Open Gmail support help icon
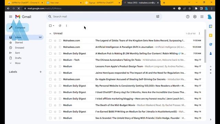 188,17
